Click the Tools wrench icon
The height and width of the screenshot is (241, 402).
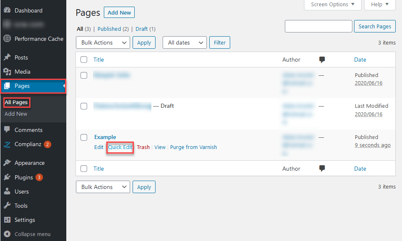(x=7, y=206)
